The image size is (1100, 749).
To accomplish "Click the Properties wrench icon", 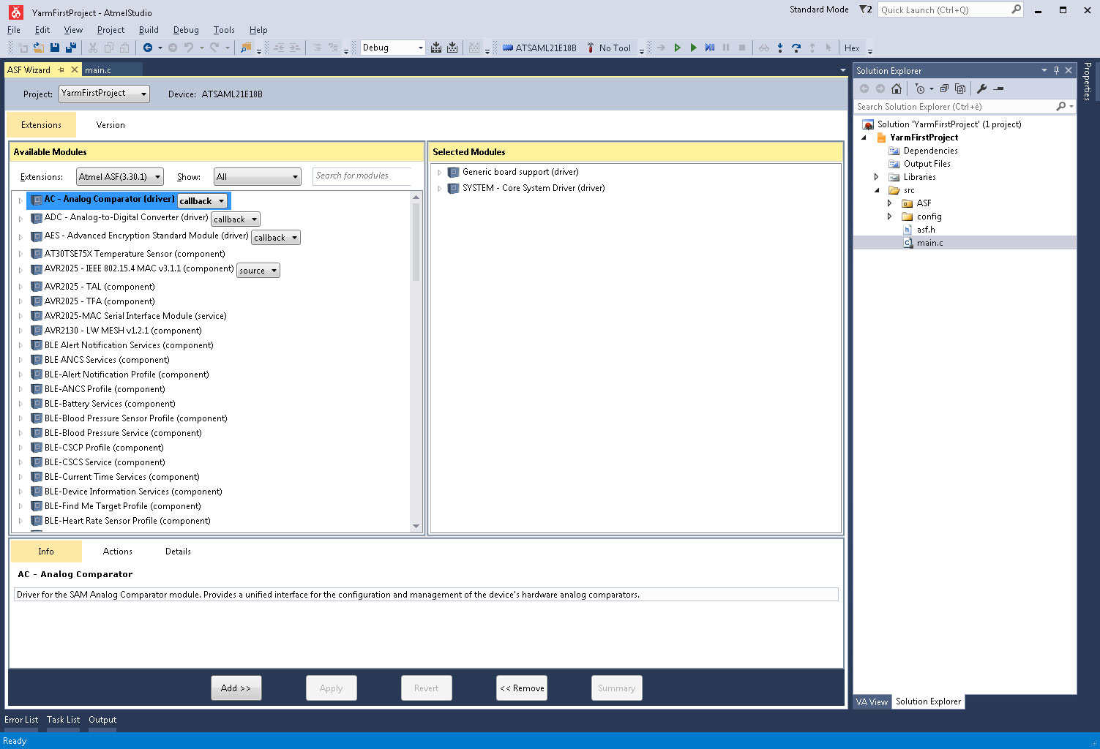I will point(982,89).
